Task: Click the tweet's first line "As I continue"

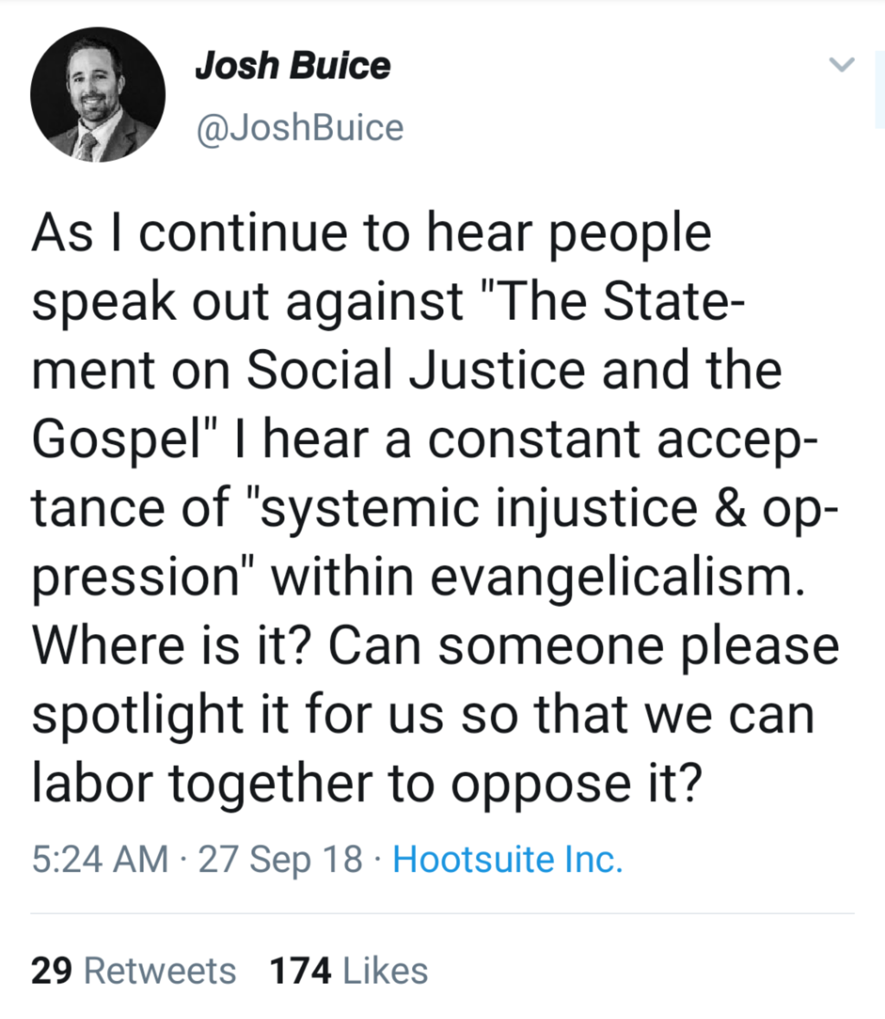Action: click(189, 233)
